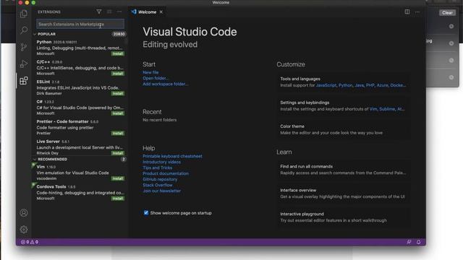Click Join our Newsletter link

[x=161, y=191]
